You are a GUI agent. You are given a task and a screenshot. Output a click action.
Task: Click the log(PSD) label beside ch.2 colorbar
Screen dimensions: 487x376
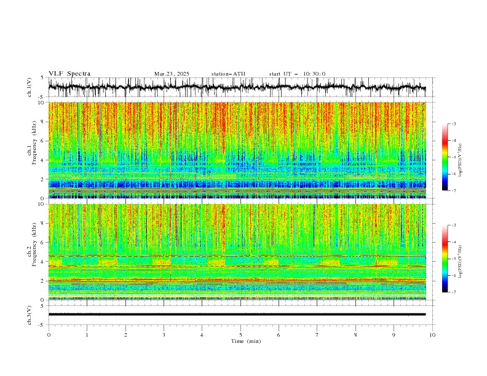(460, 261)
